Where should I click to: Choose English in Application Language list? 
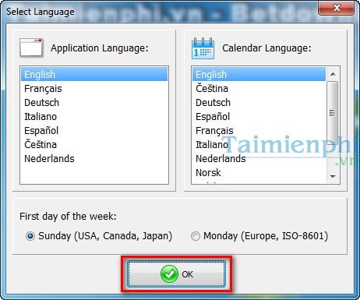pos(94,74)
